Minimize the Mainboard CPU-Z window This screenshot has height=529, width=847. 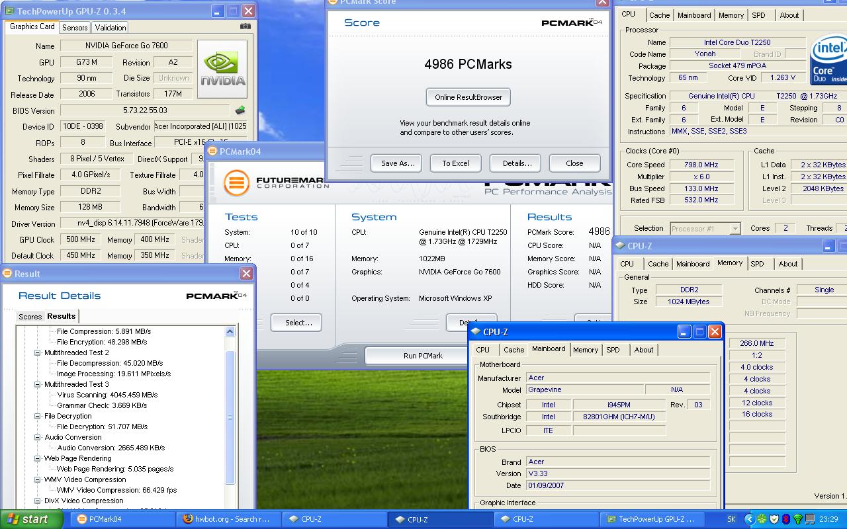[x=684, y=332]
